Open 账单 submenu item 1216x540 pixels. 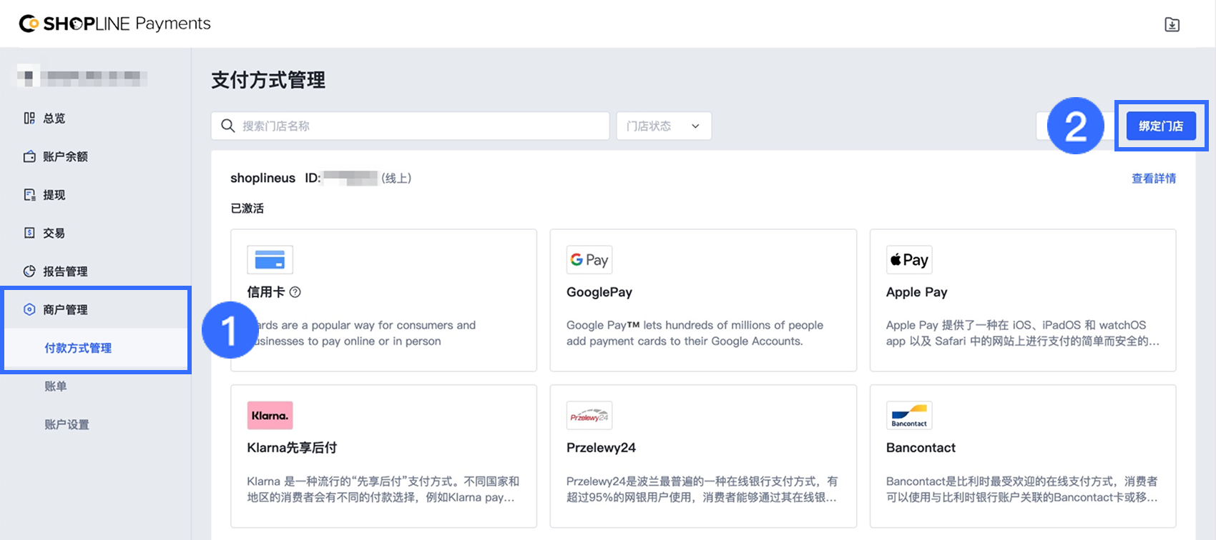(x=56, y=386)
